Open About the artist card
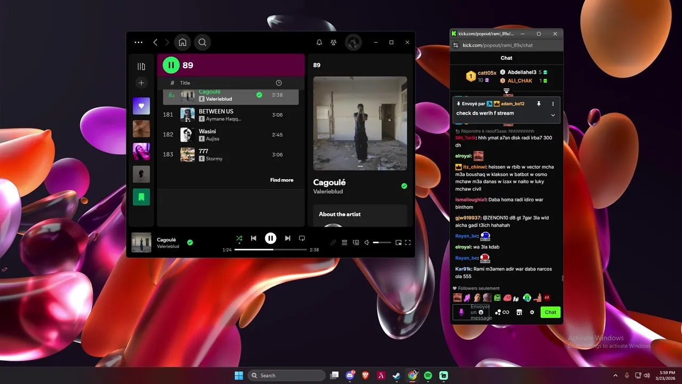Viewport: 682px width, 384px height. (x=360, y=215)
